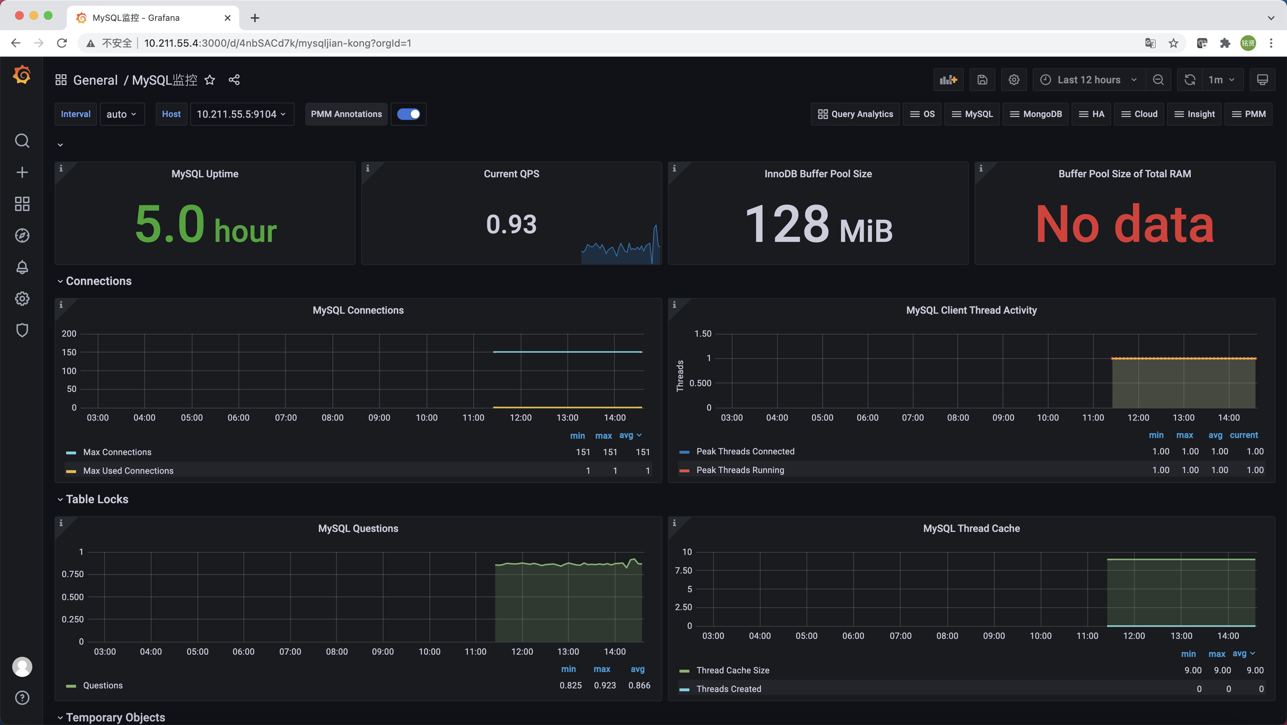Open dashboard settings gear icon
The image size is (1287, 725).
1014,80
